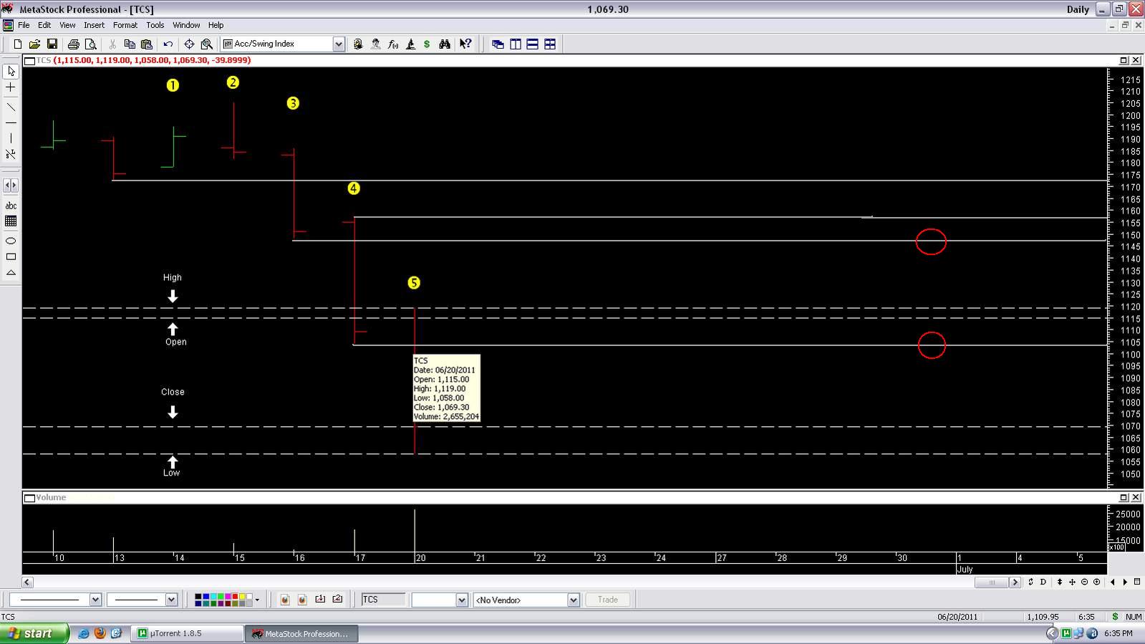Select the zoom magnifier tool
The image size is (1145, 644).
coord(207,44)
